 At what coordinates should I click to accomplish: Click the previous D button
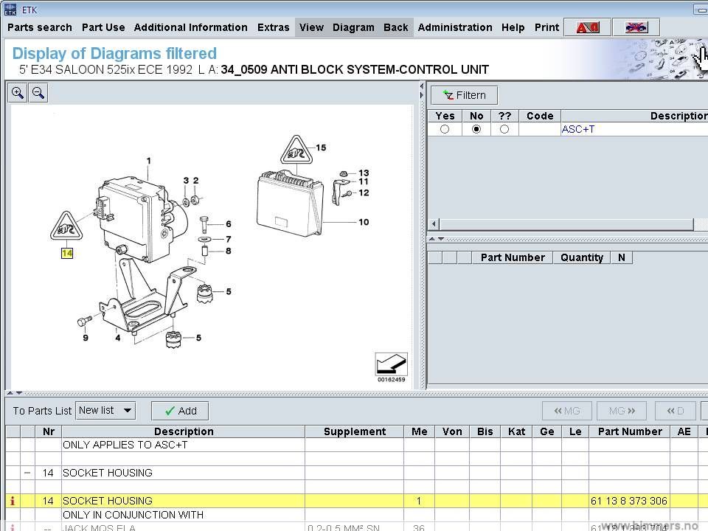676,411
